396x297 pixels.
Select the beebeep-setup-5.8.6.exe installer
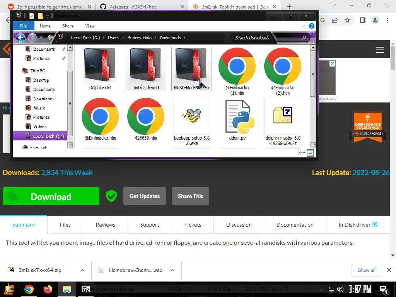(x=191, y=122)
